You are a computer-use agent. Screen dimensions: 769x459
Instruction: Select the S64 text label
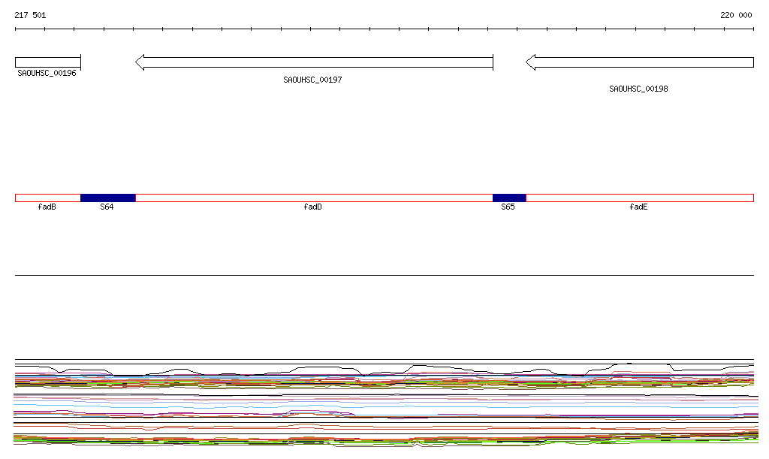[107, 207]
